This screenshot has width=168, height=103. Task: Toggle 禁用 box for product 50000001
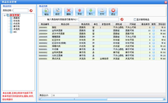(154, 49)
